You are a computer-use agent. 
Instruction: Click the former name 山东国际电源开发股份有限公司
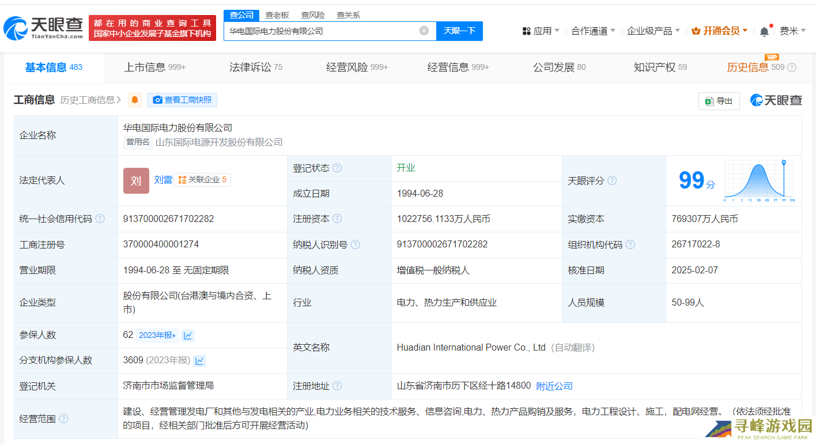pos(219,142)
